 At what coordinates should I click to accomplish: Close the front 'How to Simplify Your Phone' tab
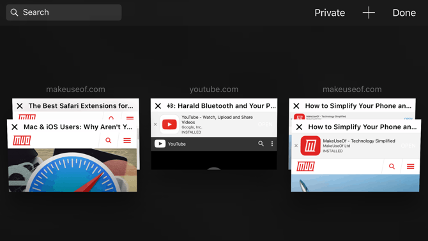coord(300,127)
